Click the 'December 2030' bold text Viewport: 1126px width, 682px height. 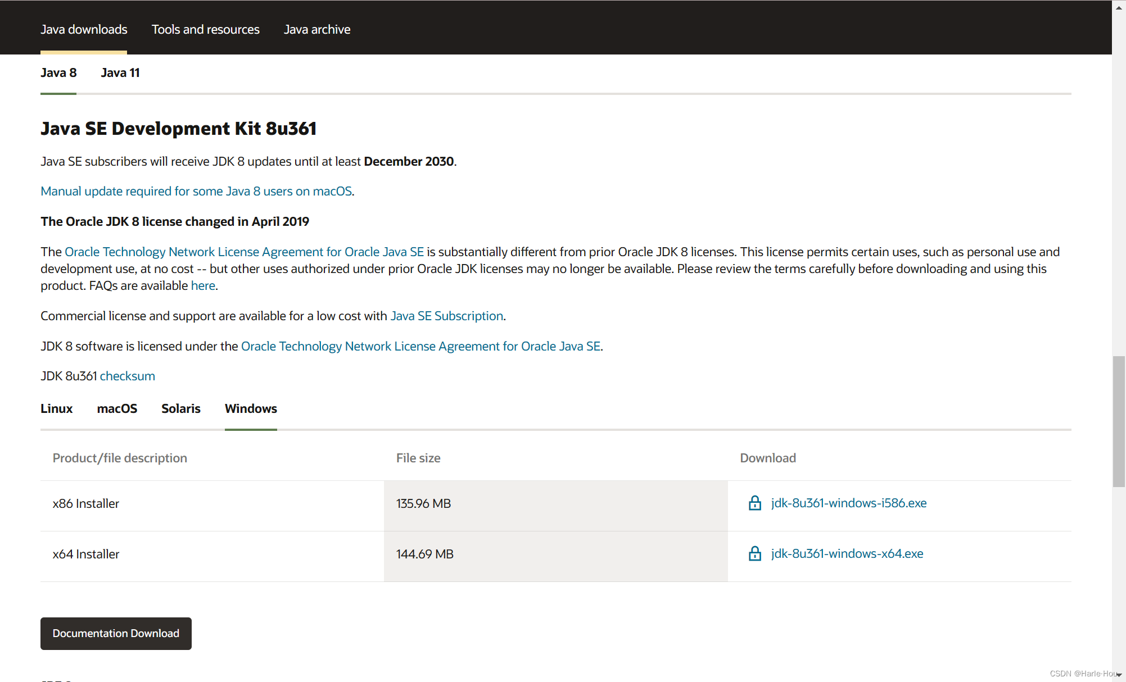tap(409, 161)
